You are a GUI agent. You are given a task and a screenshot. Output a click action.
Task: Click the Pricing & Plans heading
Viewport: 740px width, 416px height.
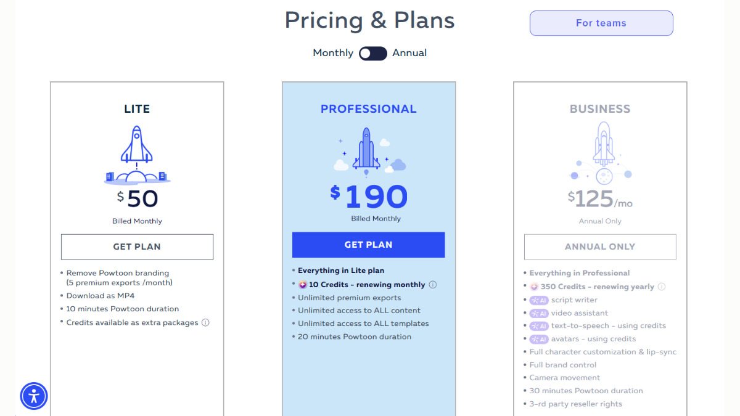[x=369, y=21]
